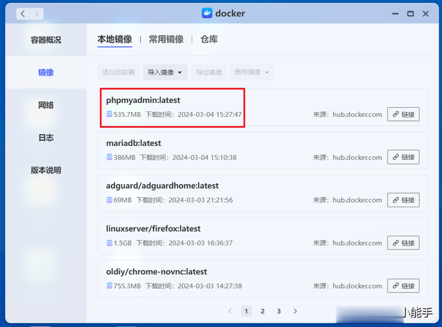
Task: Switch to the 仓库 tab
Action: (209, 39)
